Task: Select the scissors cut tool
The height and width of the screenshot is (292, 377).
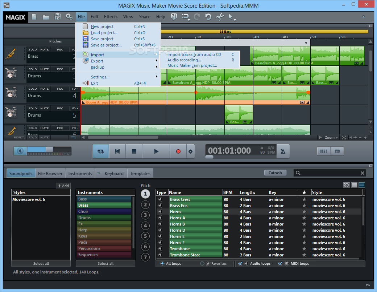Action: coord(220,17)
